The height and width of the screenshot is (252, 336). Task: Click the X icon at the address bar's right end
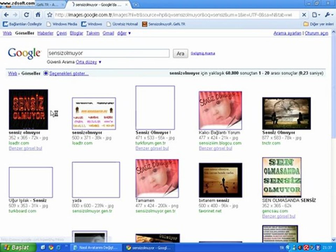[304, 15]
